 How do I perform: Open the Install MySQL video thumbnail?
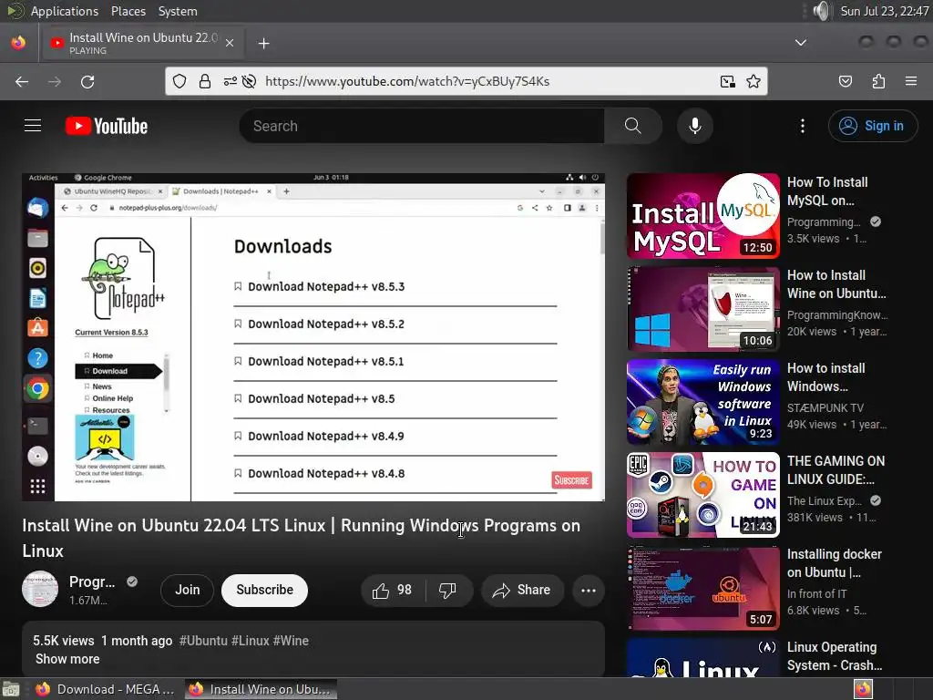click(702, 216)
